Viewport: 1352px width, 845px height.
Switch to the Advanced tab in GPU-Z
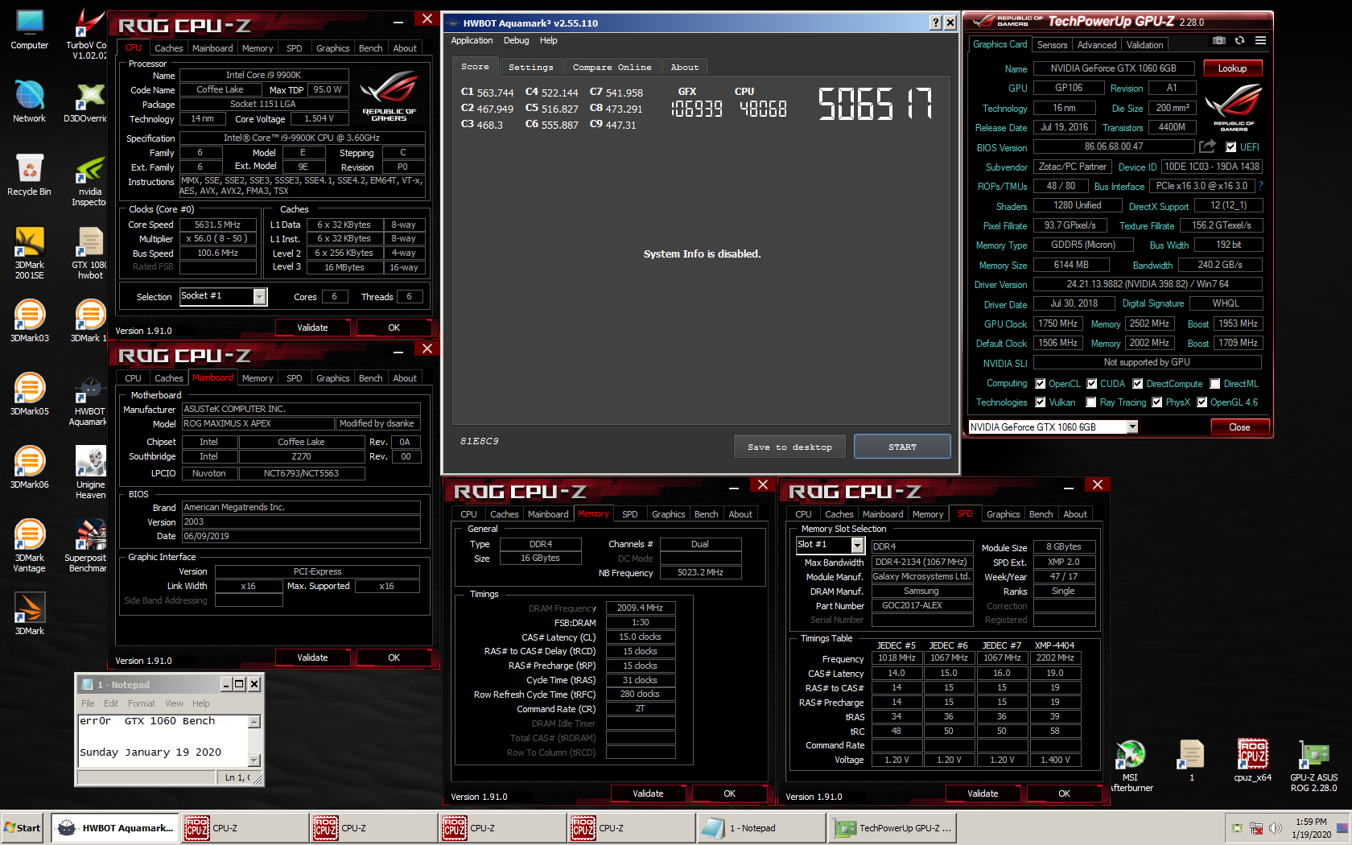(x=1096, y=45)
